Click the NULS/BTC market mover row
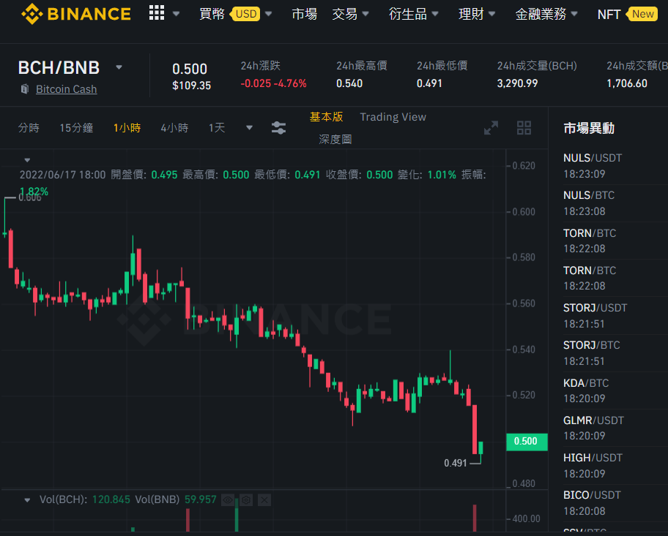The width and height of the screenshot is (668, 536). point(615,203)
